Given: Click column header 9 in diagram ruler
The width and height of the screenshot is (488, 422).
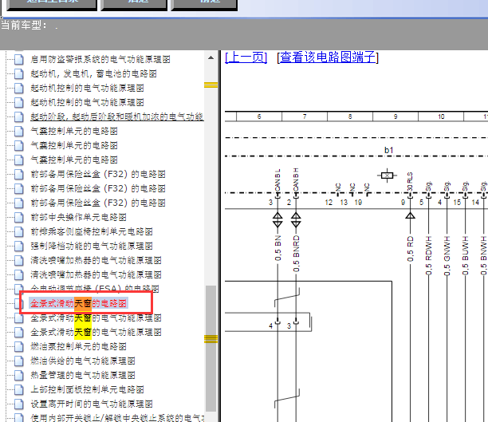Looking at the screenshot, I should tap(396, 116).
